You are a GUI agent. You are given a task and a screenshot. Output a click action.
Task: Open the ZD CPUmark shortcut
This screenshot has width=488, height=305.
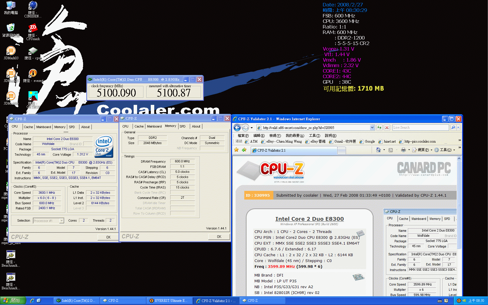[x=33, y=32]
